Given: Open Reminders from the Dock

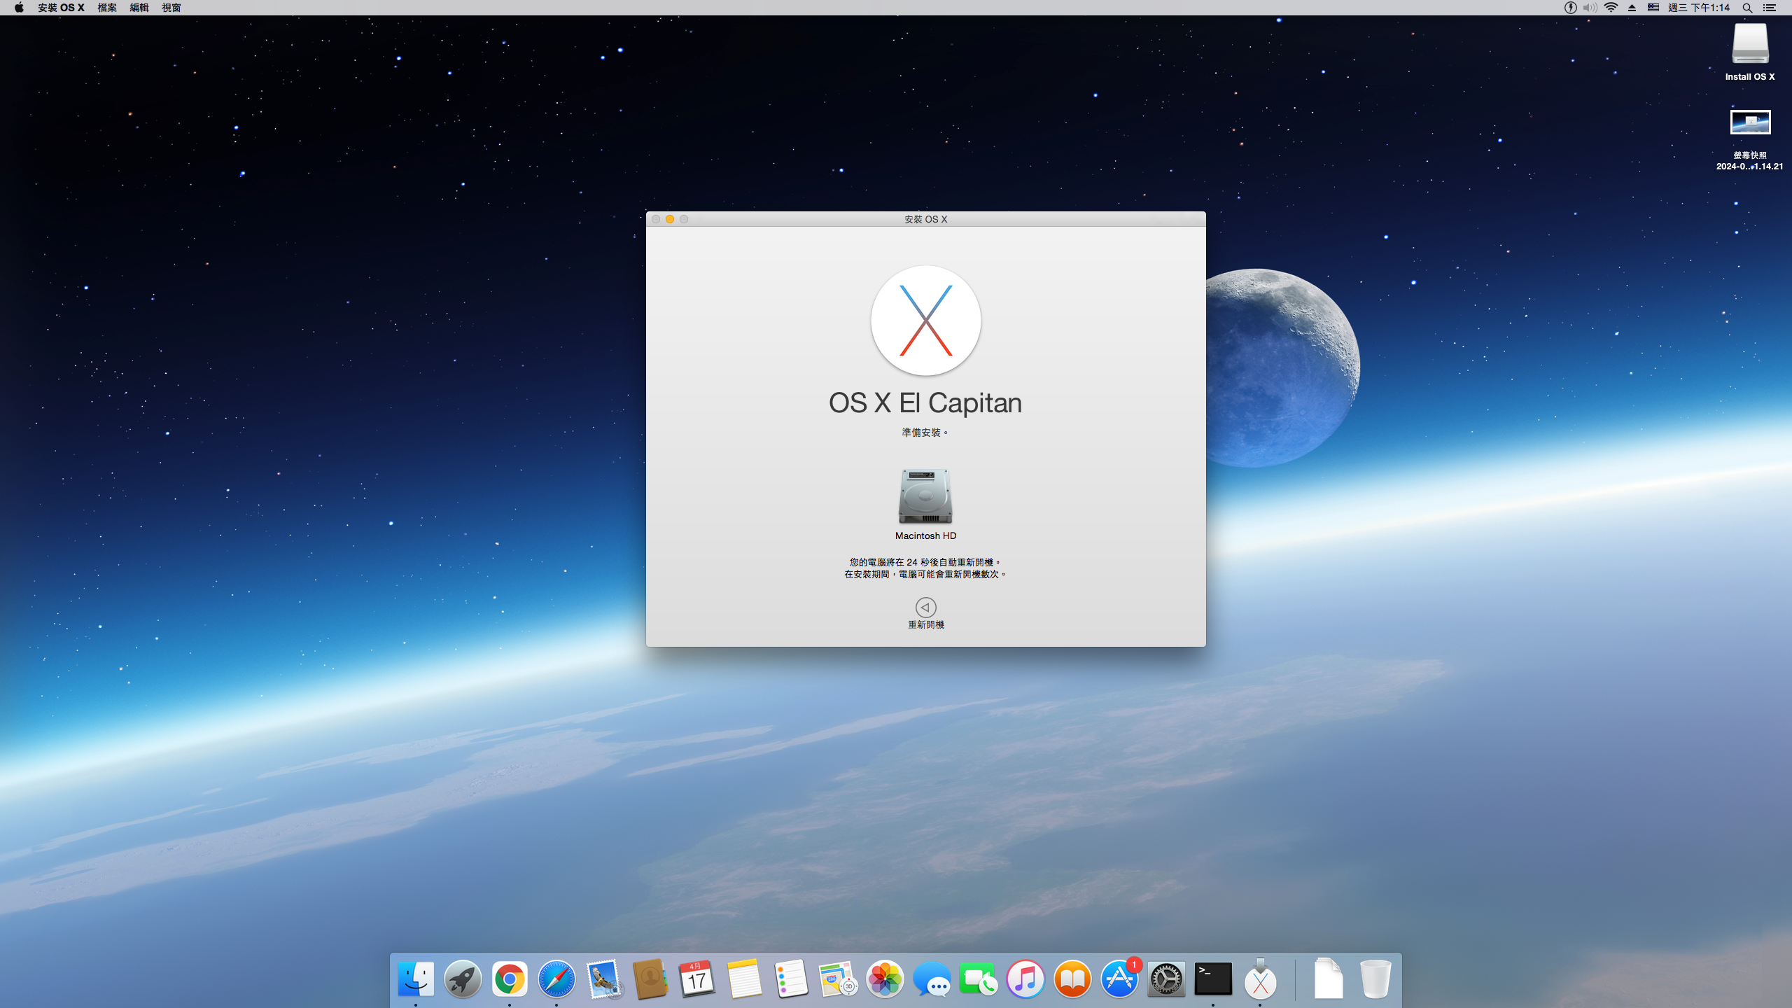Looking at the screenshot, I should click(791, 979).
